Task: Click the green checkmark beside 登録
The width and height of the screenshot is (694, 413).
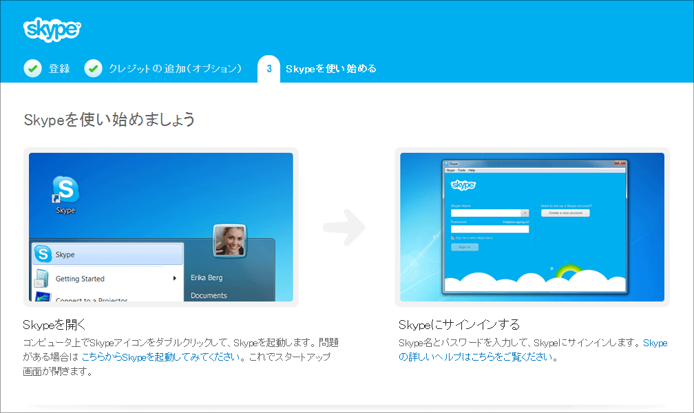Action: click(33, 69)
